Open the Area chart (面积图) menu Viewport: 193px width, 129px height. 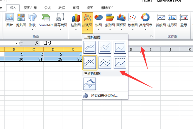click(121, 22)
